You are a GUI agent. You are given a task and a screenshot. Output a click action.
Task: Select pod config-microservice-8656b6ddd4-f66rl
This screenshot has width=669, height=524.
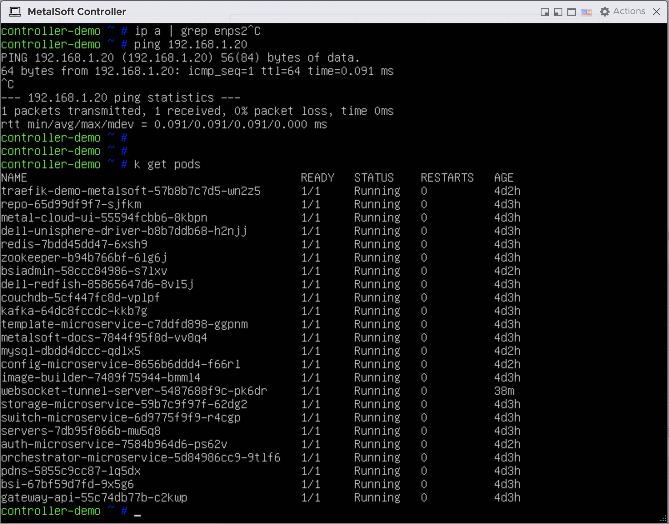click(x=121, y=364)
